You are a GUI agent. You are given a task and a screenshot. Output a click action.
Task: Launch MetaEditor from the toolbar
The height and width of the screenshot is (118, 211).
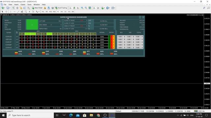tap(45, 8)
